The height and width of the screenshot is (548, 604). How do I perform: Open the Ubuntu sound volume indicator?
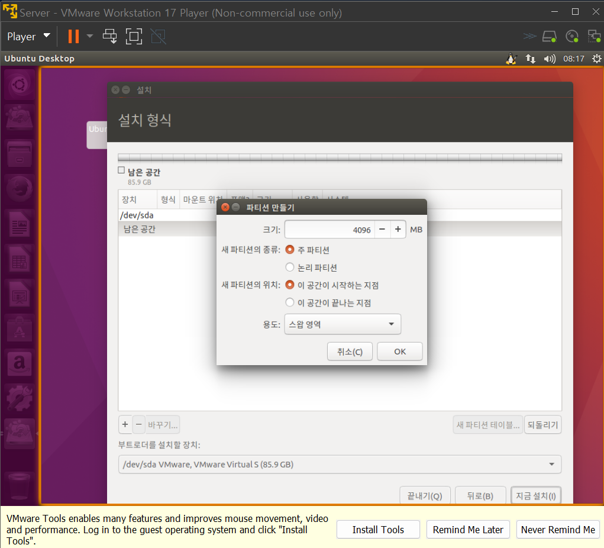(550, 59)
